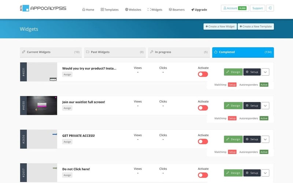Click Setup button for GET PRIVATE ACCESS
Screen dimensions: 293x183
(252, 139)
